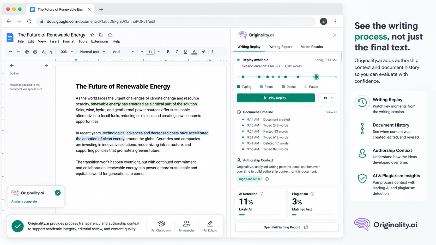Click the browser back arrow

click(x=9, y=21)
